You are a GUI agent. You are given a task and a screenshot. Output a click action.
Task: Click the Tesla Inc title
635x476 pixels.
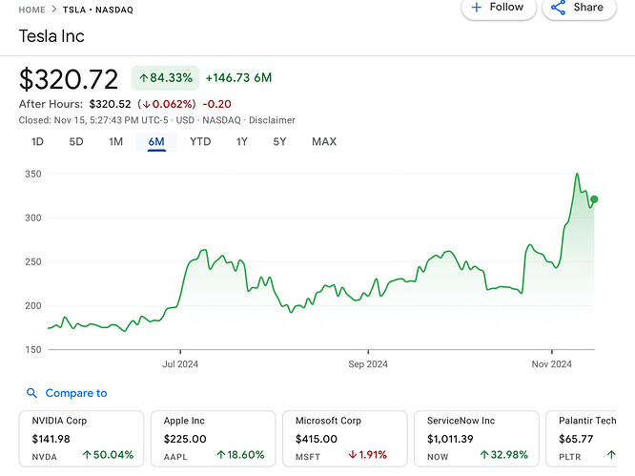click(x=51, y=36)
